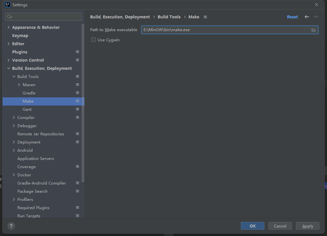The image size is (327, 236).
Task: Click the project settings icon on Gradle row
Action: (77, 93)
